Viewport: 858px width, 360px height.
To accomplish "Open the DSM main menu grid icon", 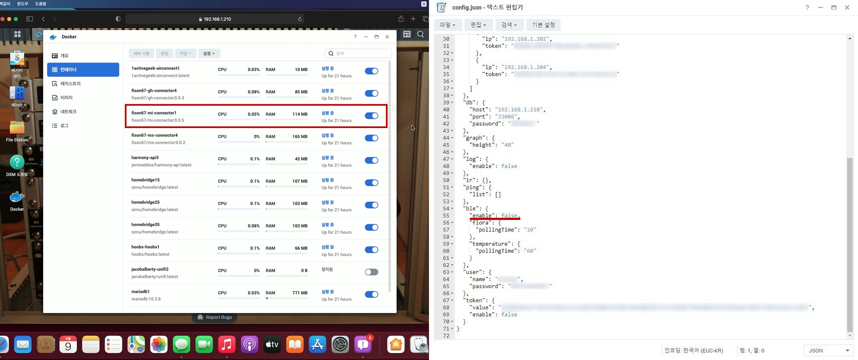I will coord(17,34).
